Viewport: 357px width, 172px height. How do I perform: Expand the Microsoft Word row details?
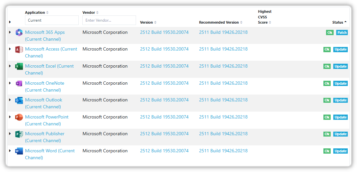pyautogui.click(x=10, y=151)
